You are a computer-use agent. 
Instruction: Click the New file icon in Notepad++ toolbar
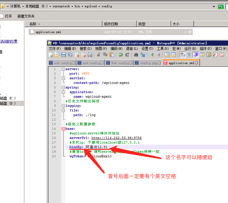click(x=51, y=55)
